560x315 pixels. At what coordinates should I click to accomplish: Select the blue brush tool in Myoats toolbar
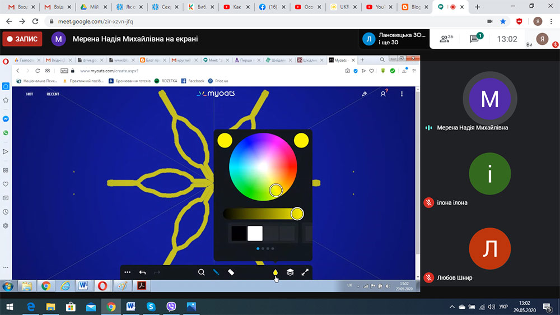tap(216, 272)
